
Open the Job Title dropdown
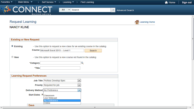(62, 81)
